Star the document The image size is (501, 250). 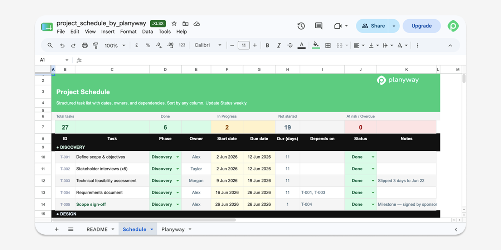pyautogui.click(x=174, y=24)
